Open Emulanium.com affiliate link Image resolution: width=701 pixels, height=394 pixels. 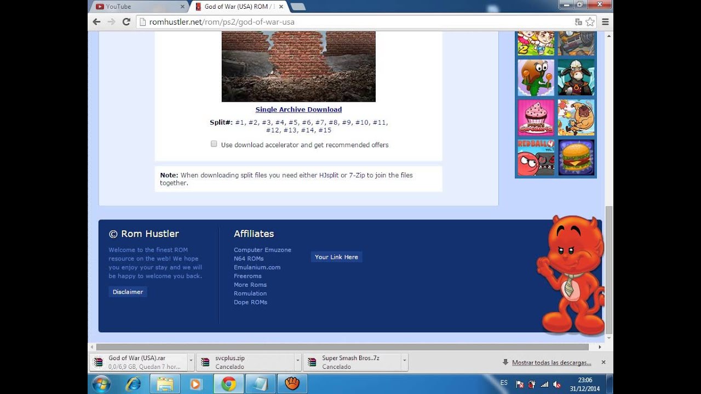coord(257,267)
